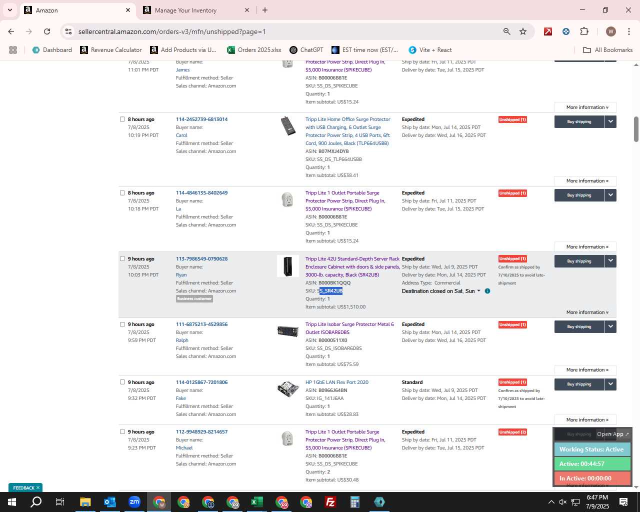Viewport: 640px width, 512px height.
Task: Open Zoom from the taskbar
Action: tap(134, 502)
